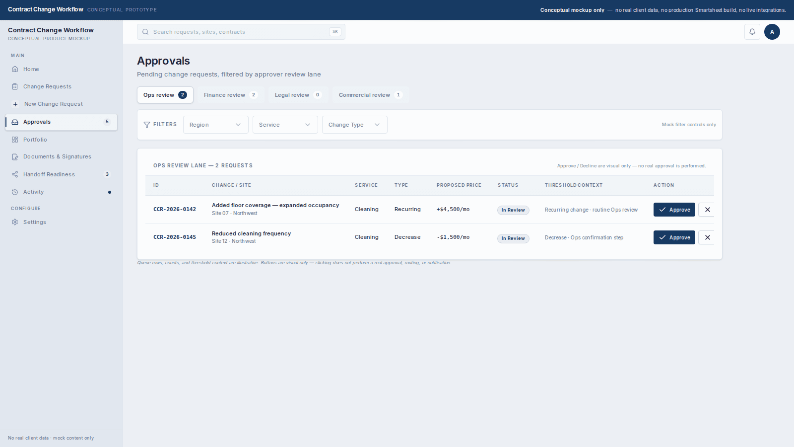Click the Threshold Context column header
This screenshot has height=447, width=794.
[574, 185]
